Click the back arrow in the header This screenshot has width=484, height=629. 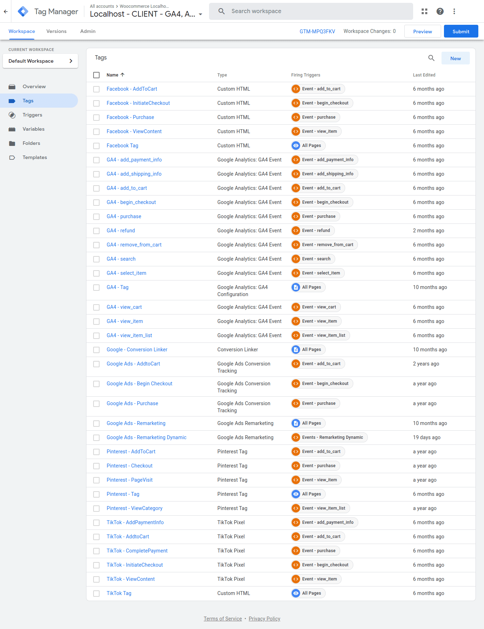pos(6,11)
